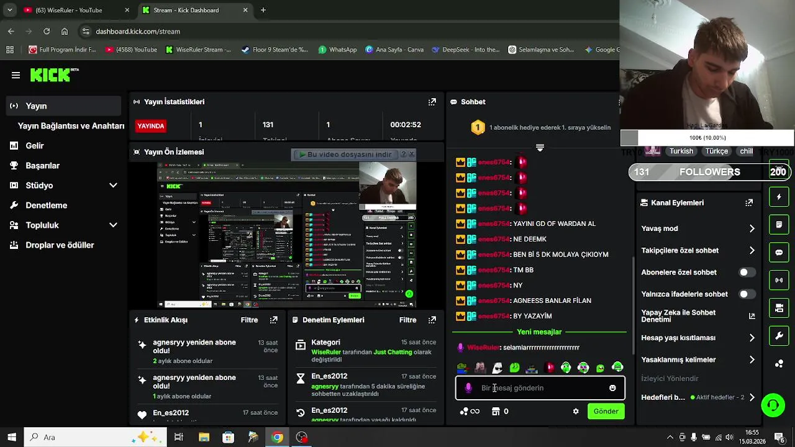Image resolution: width=795 pixels, height=447 pixels.
Task: Click the browser address bar
Action: click(x=348, y=31)
